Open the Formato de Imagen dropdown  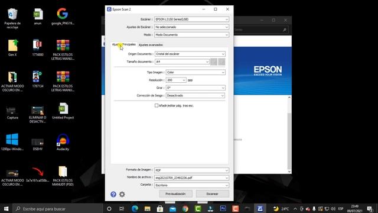tap(191, 170)
